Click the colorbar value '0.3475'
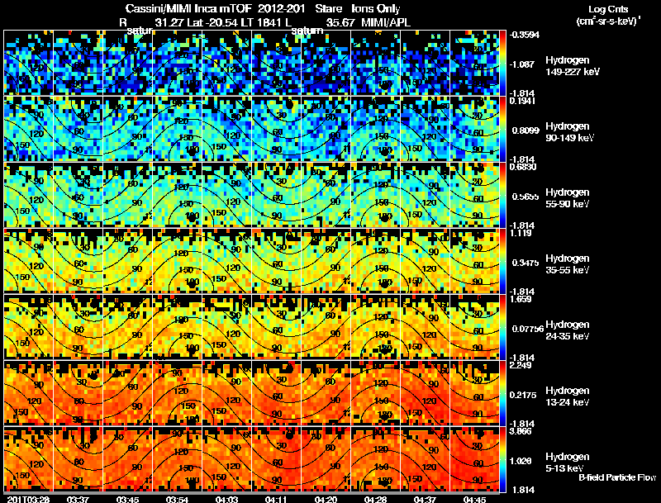Screen dimensions: 661x503 [x=525, y=263]
